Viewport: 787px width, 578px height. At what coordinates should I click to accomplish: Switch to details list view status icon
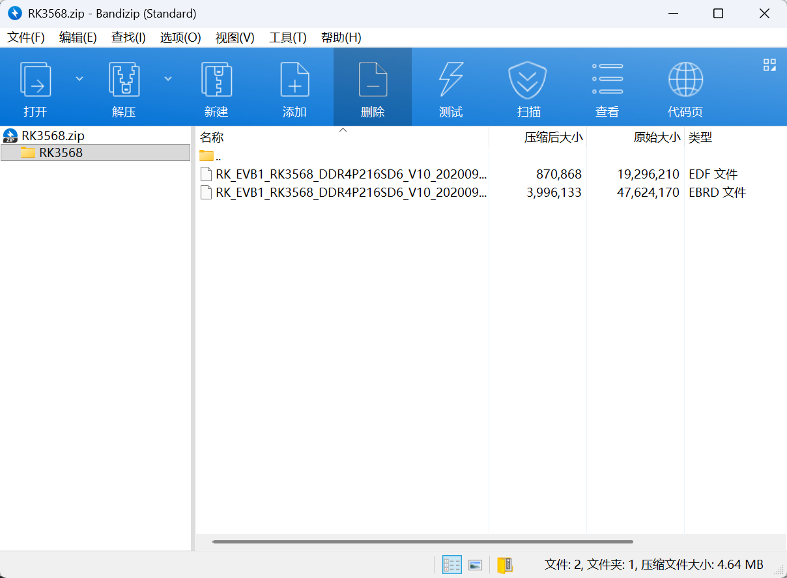point(452,564)
